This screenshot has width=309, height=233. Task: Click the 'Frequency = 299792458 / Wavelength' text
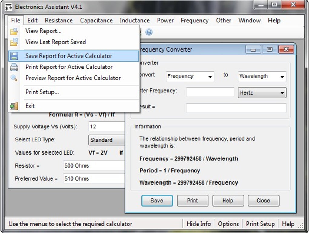pyautogui.click(x=189, y=159)
